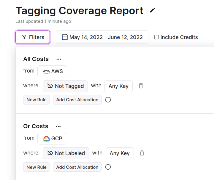Image resolution: width=214 pixels, height=180 pixels.
Task: Open the Not Labeled condition selector
Action: coord(66,153)
